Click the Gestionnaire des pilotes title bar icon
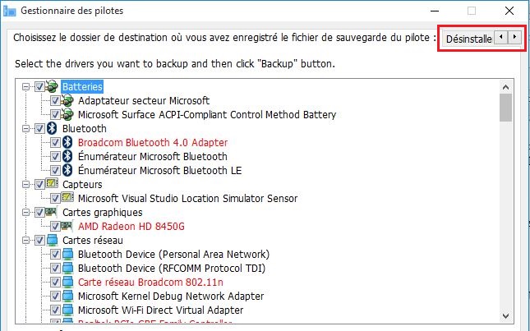The image size is (530, 331). tap(10, 11)
